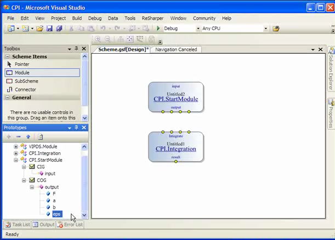Click the New Project toolbar icon
Screen dimensions: 335x240
click(11, 28)
